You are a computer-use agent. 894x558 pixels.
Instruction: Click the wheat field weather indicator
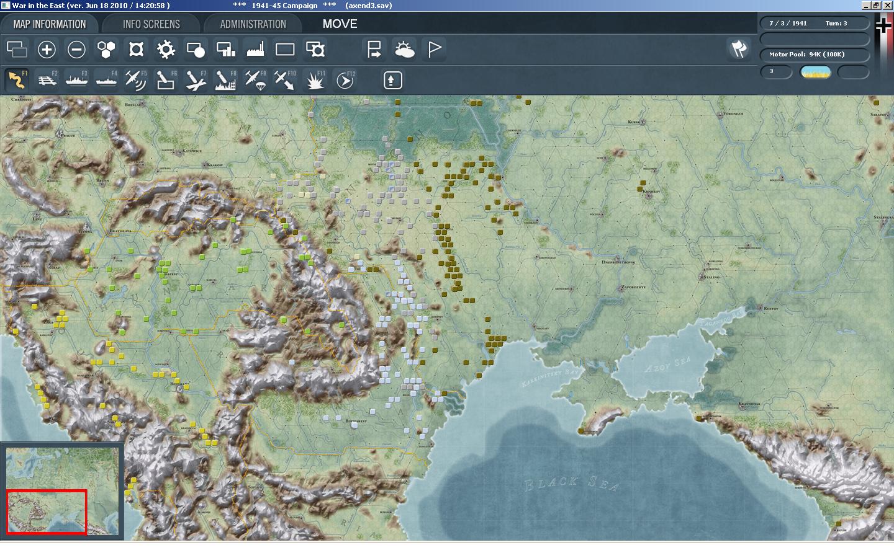pyautogui.click(x=816, y=72)
